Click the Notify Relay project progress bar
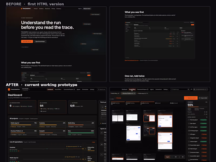 pos(81,125)
